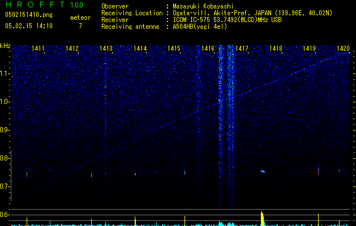Click the 'Receiving antenna' label
Image resolution: width=356 pixels, height=226 pixels.
130,27
